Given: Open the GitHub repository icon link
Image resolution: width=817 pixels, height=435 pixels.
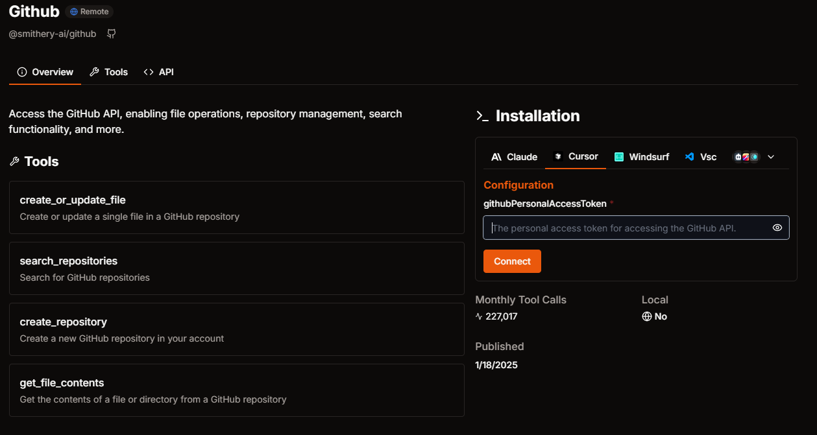Looking at the screenshot, I should tap(111, 34).
